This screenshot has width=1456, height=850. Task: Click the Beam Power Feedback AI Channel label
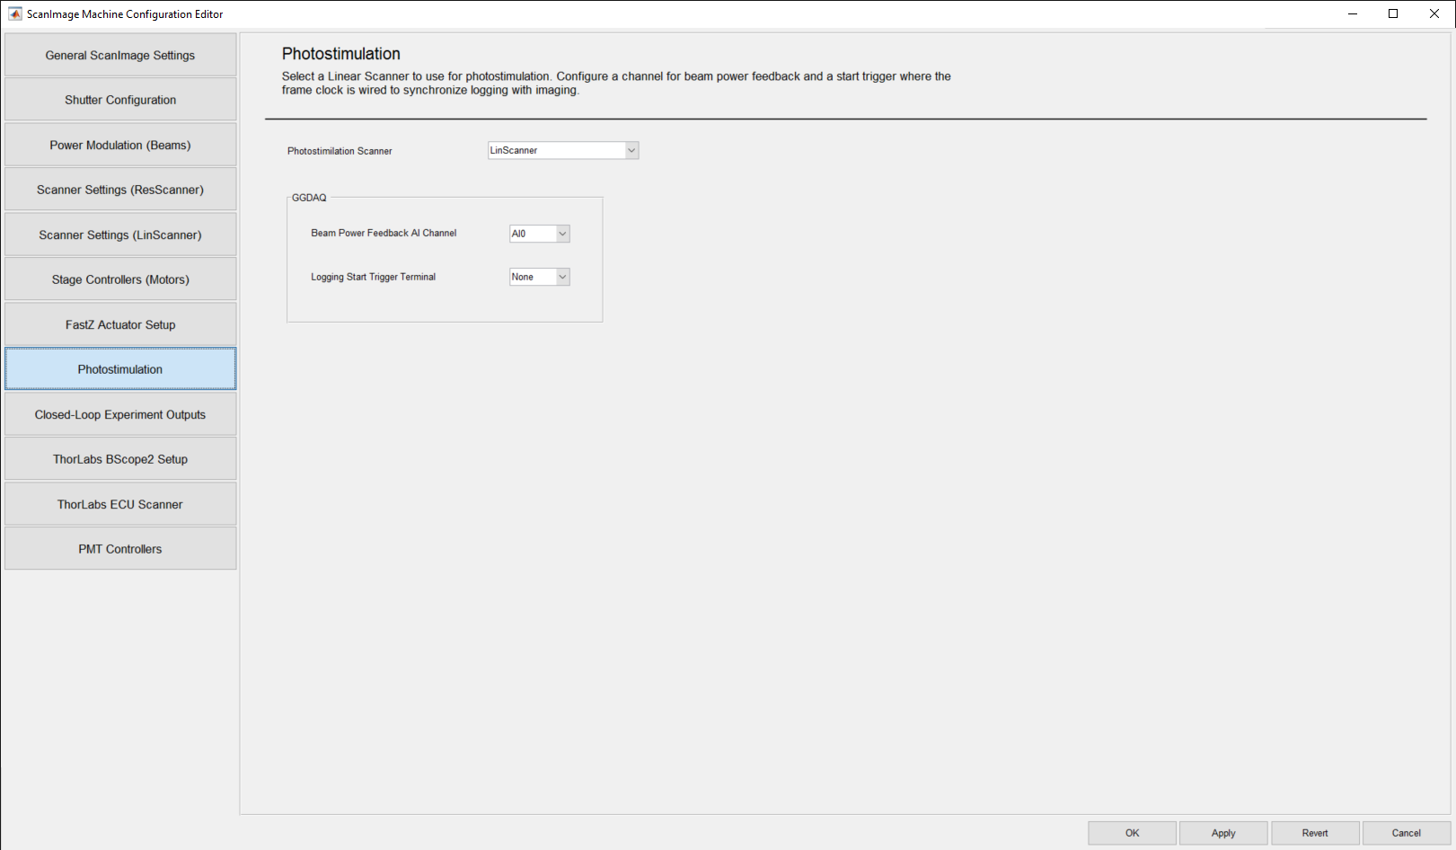(384, 233)
